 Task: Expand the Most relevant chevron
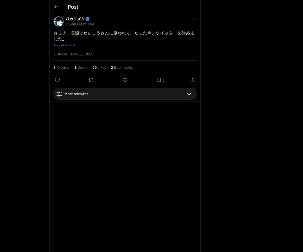click(x=189, y=94)
